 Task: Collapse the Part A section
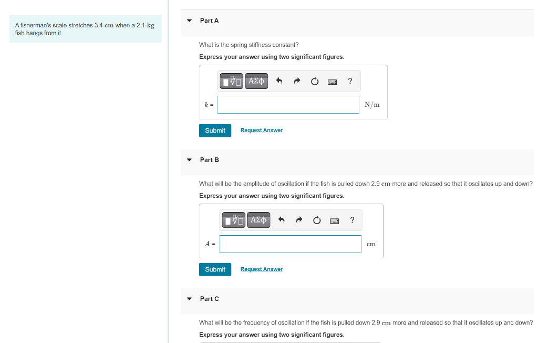189,21
